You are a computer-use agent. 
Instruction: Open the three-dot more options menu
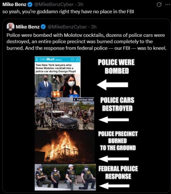tap(167, 5)
